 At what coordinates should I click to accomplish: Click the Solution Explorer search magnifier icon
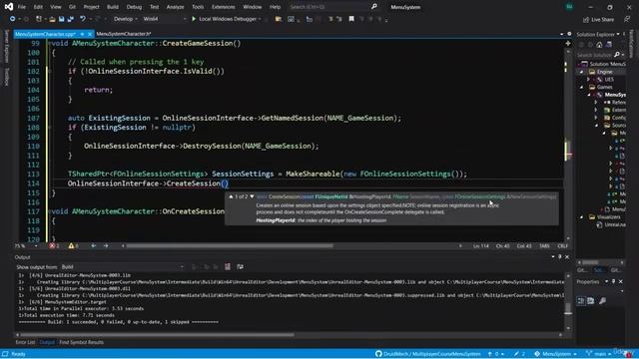pos(617,55)
